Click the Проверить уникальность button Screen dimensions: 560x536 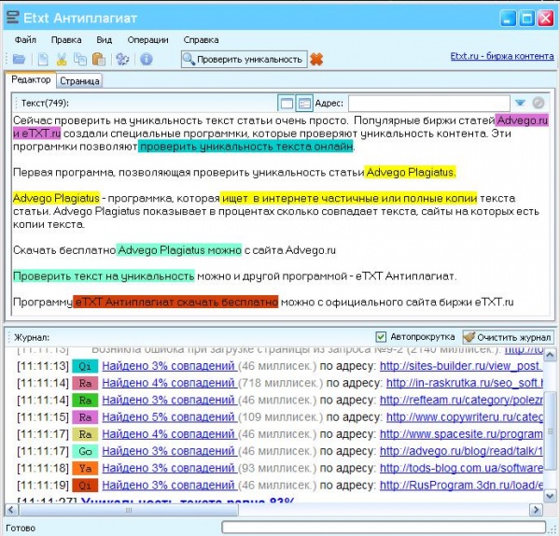[244, 59]
